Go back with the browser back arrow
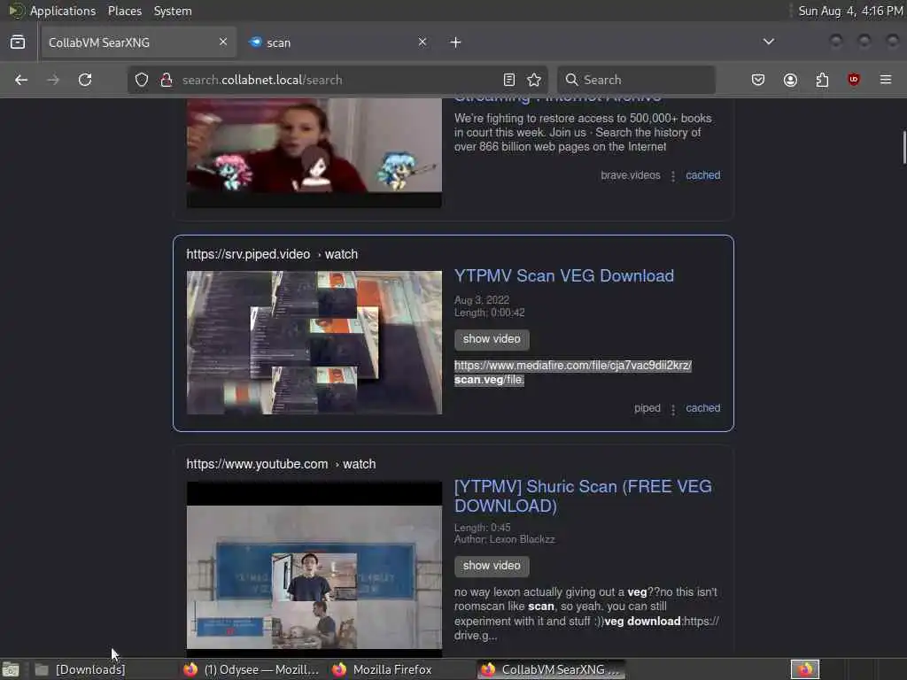The image size is (907, 680). [x=21, y=80]
